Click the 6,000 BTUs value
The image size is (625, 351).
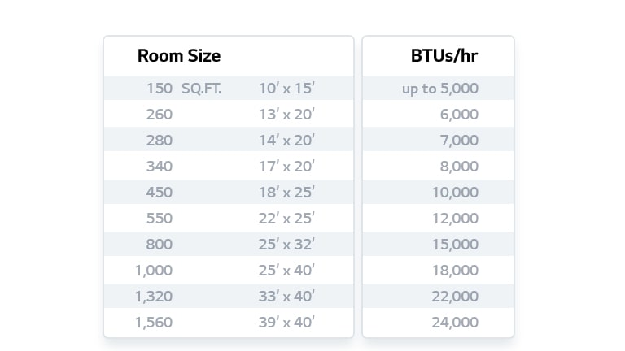[459, 115]
